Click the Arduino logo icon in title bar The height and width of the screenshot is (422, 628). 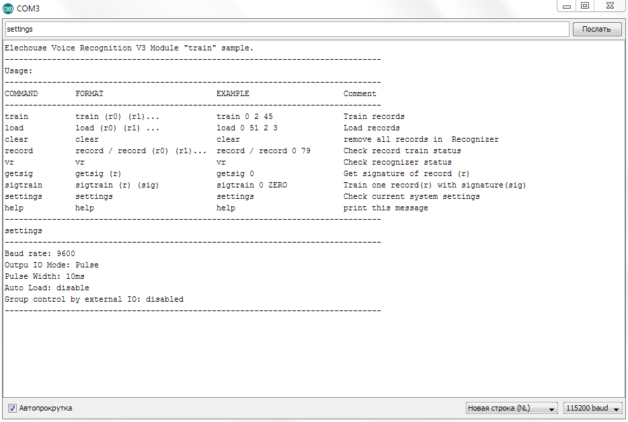[x=8, y=9]
